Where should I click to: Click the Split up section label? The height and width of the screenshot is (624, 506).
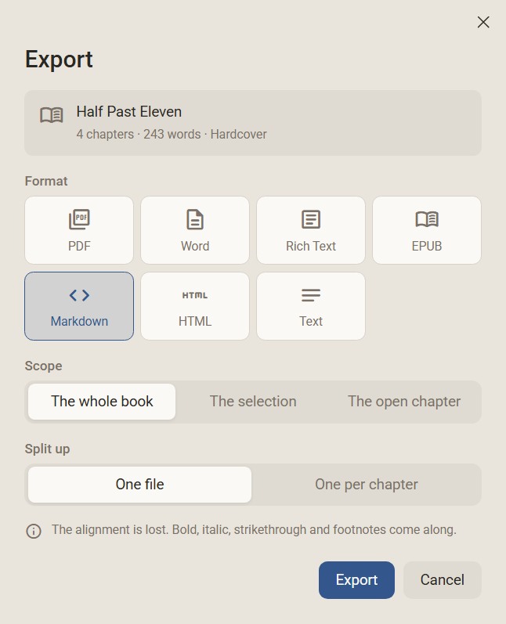tap(47, 449)
